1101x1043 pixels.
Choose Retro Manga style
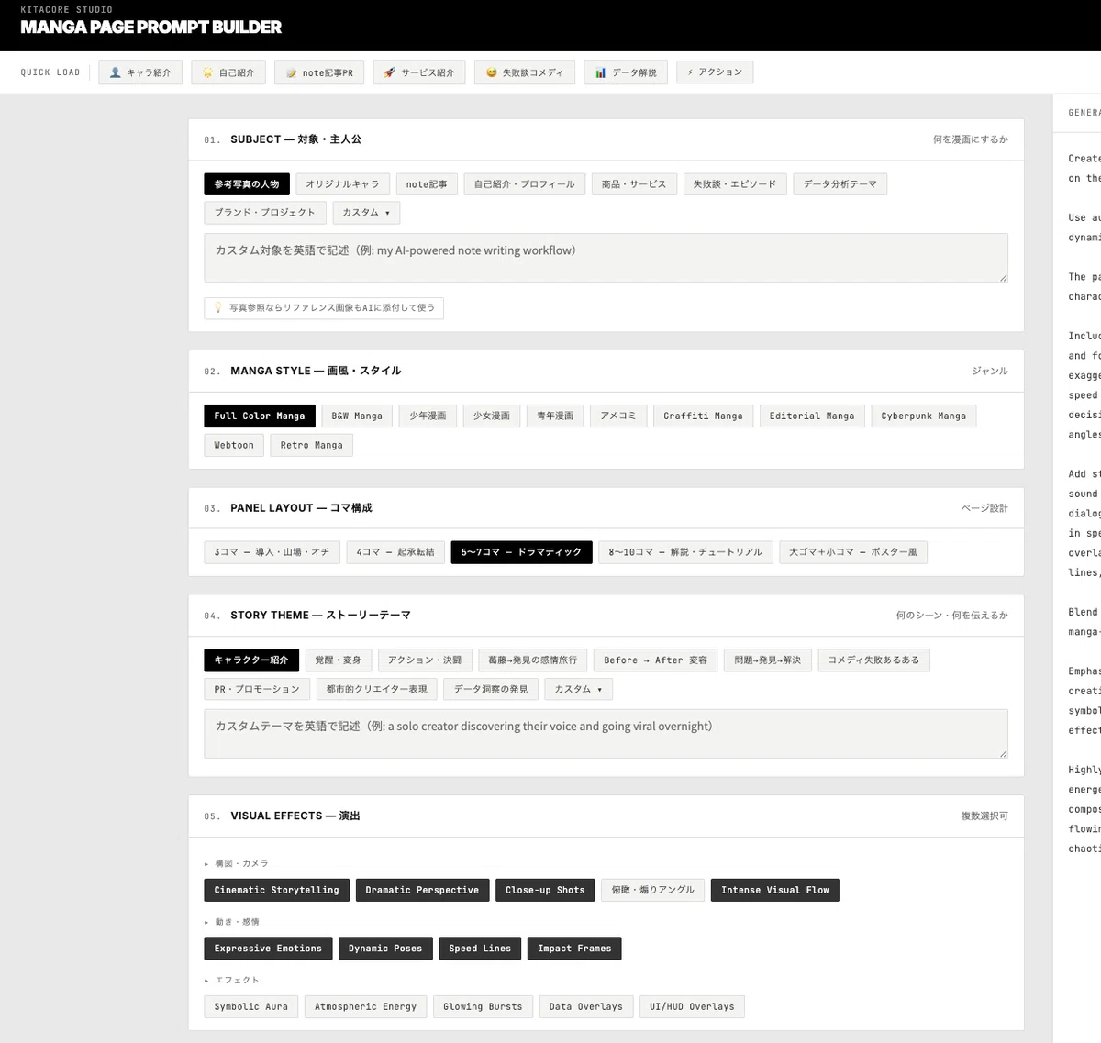312,445
